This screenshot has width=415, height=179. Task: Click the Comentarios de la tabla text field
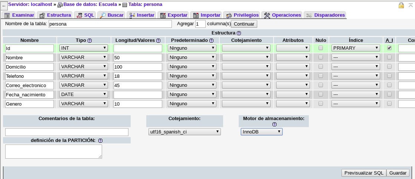67,132
